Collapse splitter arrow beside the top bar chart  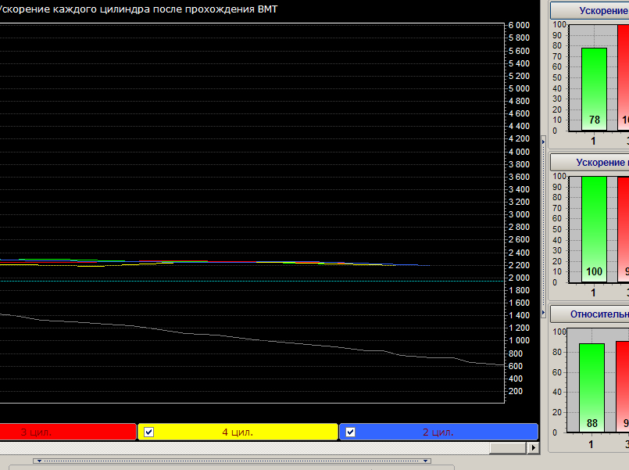coord(544,142)
